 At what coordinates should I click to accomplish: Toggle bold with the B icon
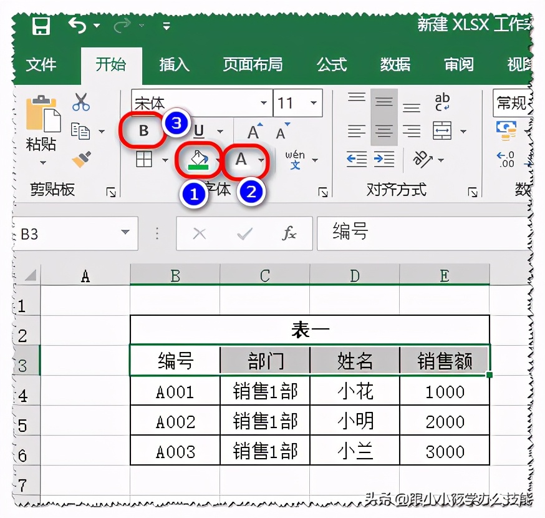(144, 131)
